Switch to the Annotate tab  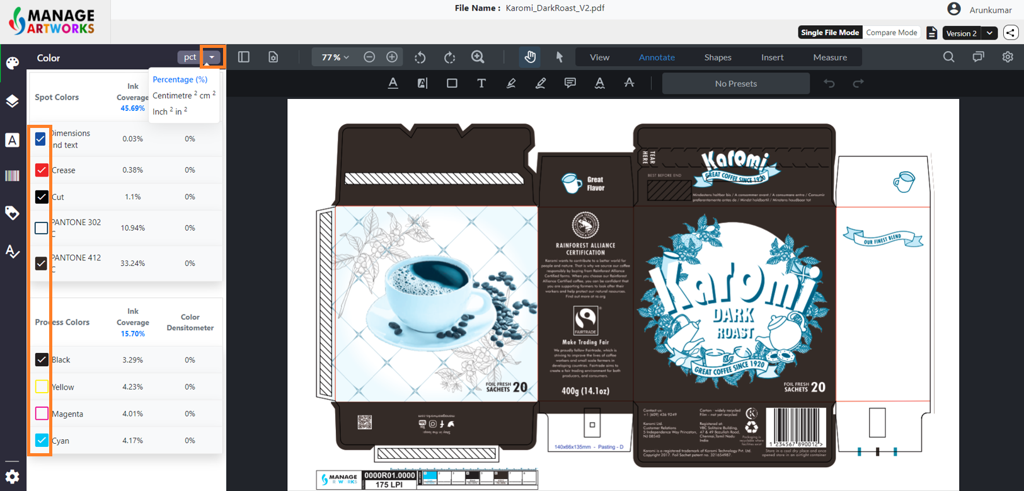coord(657,57)
